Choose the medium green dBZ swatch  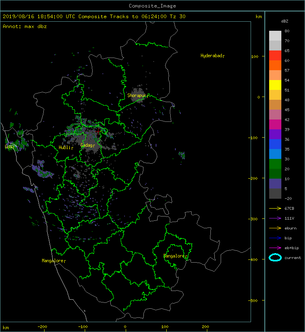point(275,164)
